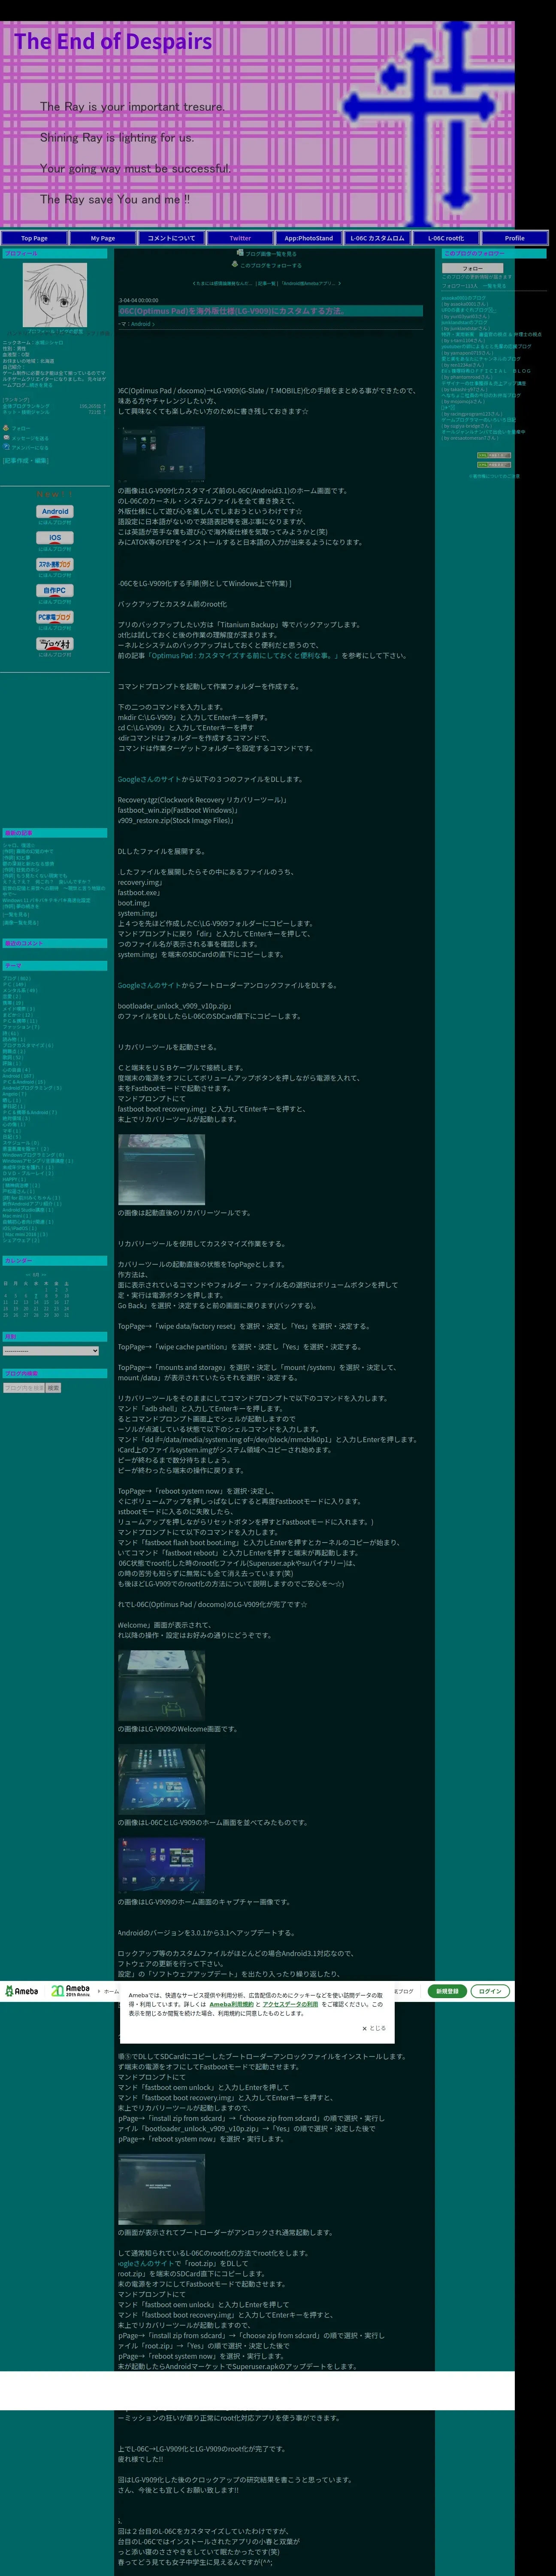Open the L-06C カスタムロム tab
This screenshot has width=556, height=2576.
[377, 238]
